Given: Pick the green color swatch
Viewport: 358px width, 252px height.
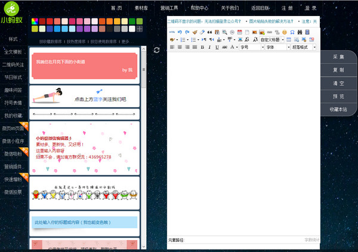Looking at the screenshot, I should (132, 21).
